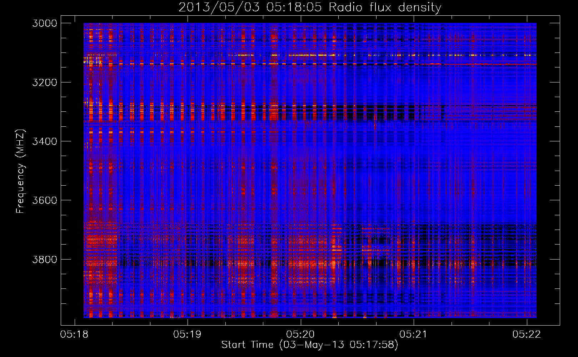Click the "Frequency (MHZ)" vertical axis label
This screenshot has width=578, height=357.
[20, 171]
